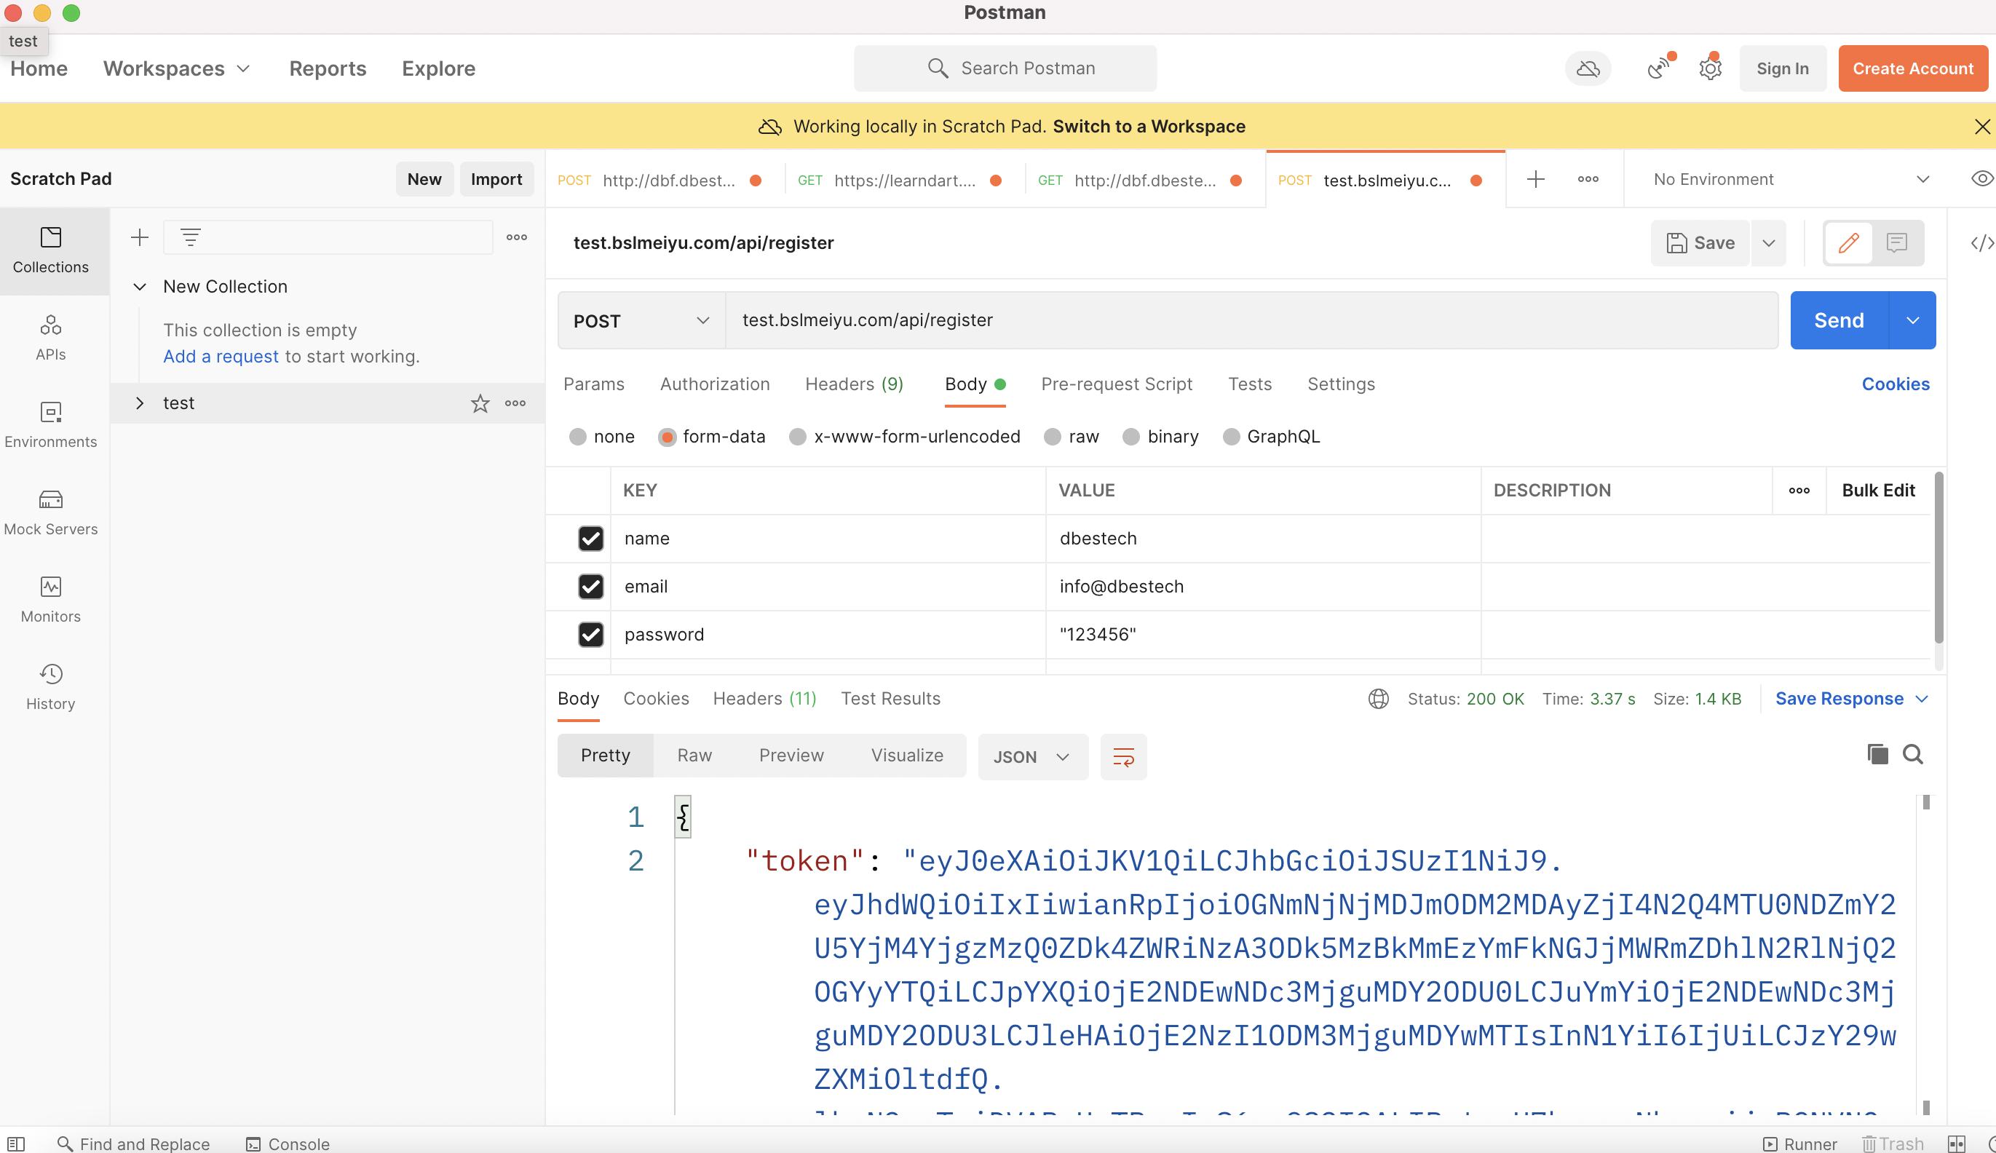Switch to the pencil build mode icon
1996x1153 pixels.
point(1848,242)
